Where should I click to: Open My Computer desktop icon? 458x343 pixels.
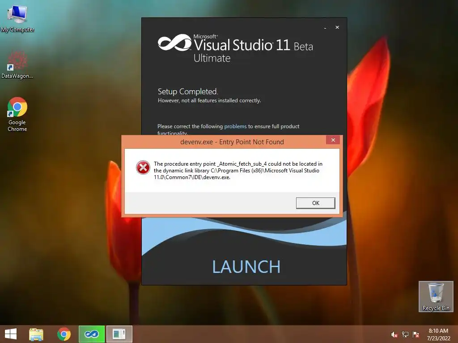coord(17,18)
